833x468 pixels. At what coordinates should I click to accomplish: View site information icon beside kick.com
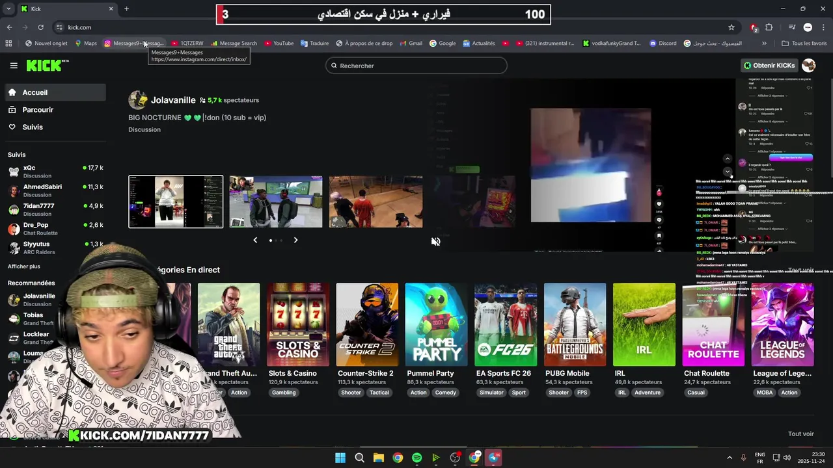coord(59,27)
